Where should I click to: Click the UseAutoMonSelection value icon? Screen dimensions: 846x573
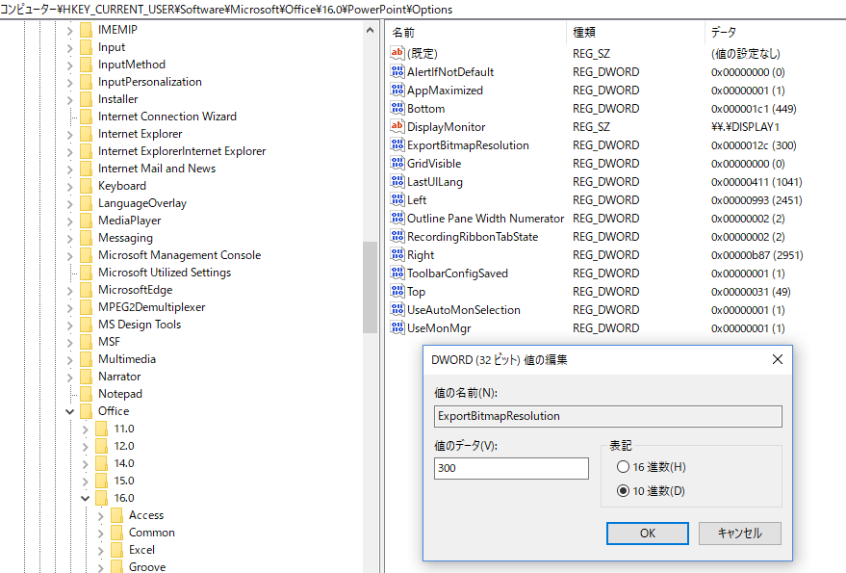coord(397,309)
